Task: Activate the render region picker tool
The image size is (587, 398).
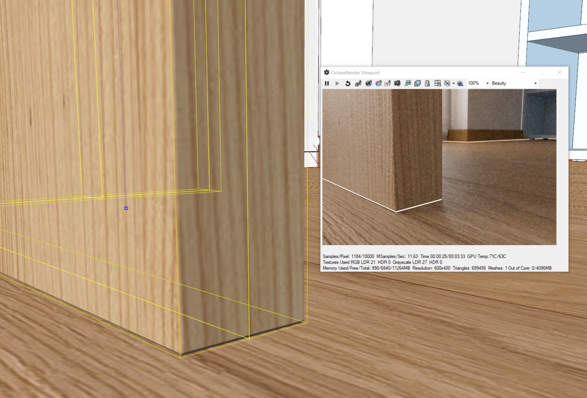Action: point(388,83)
